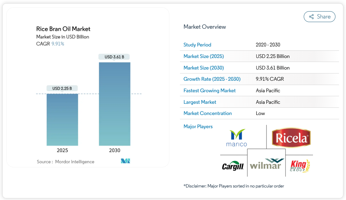Click the Market Concentration label
The height and width of the screenshot is (200, 346).
pyautogui.click(x=207, y=113)
